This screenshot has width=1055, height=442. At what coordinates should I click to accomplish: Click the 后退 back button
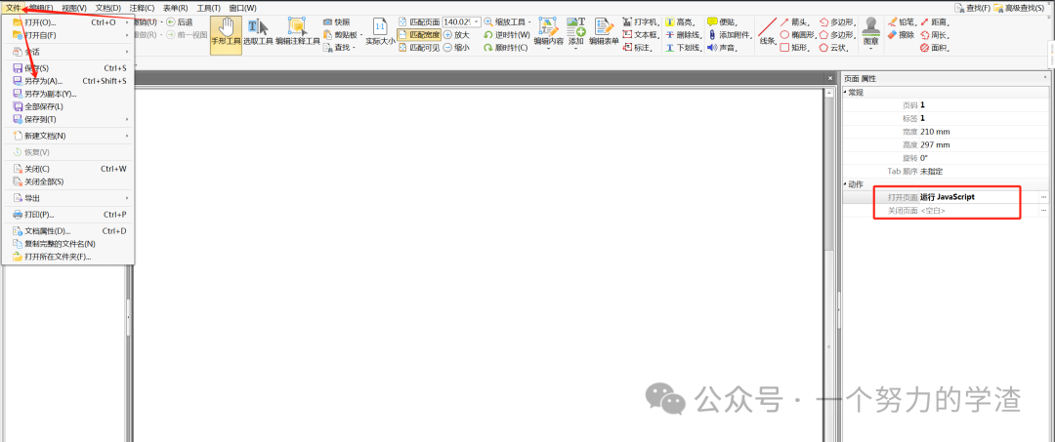[x=179, y=22]
